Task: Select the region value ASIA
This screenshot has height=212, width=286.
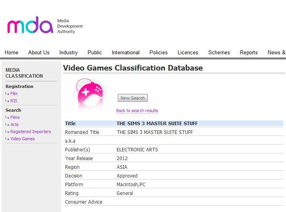Action: tap(122, 167)
